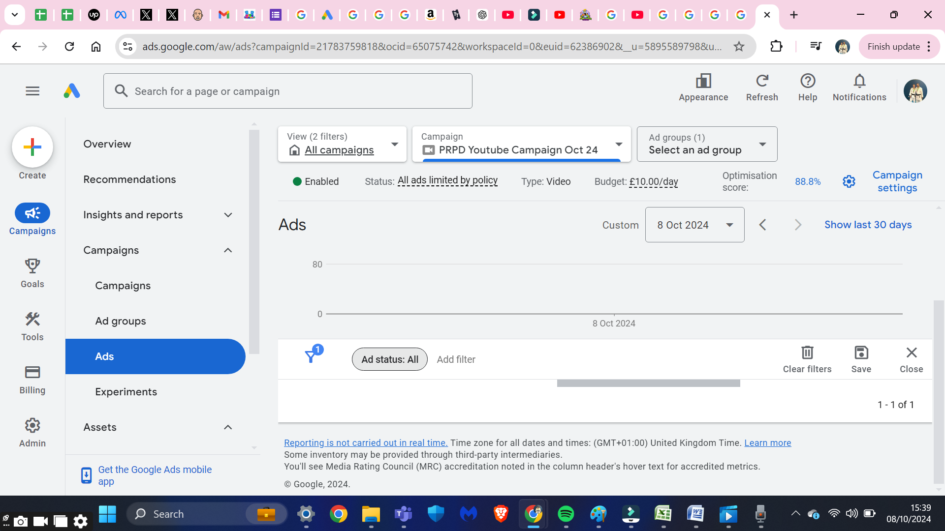Screen dimensions: 945x531
Task: Open the Appearance settings icon
Action: click(x=703, y=88)
